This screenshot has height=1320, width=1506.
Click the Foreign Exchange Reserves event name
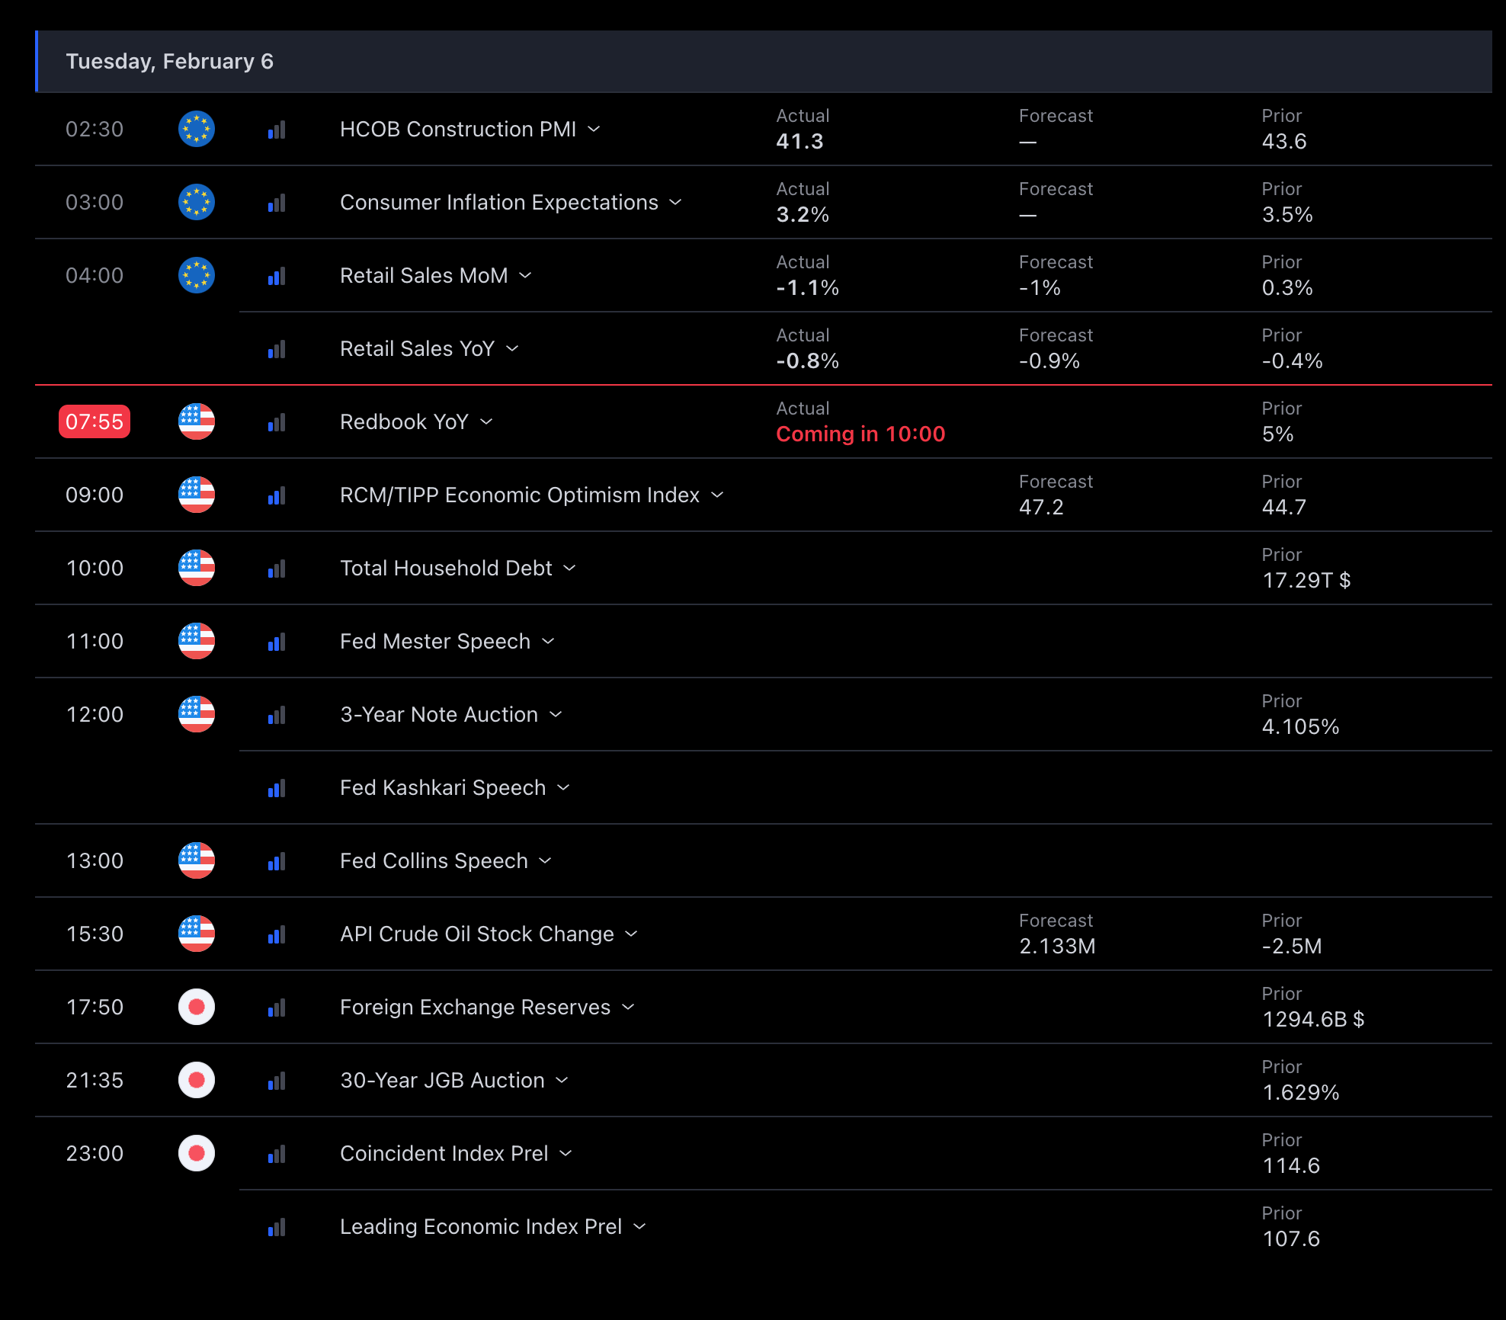coord(475,1007)
